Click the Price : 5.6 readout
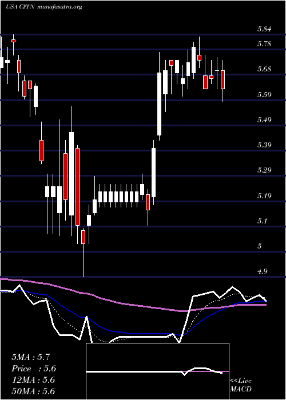The height and width of the screenshot is (400, 286). click(x=34, y=369)
